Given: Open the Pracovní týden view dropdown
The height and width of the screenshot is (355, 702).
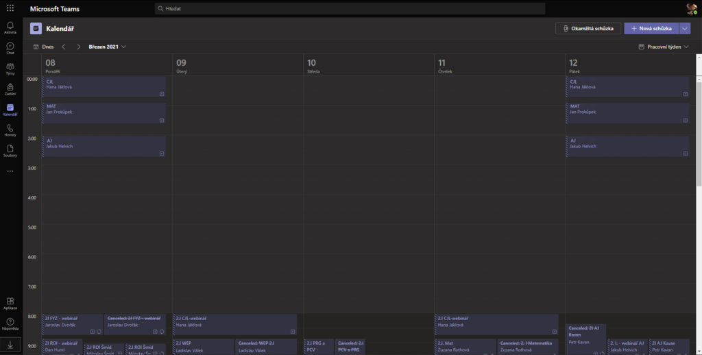Looking at the screenshot, I should coord(663,47).
